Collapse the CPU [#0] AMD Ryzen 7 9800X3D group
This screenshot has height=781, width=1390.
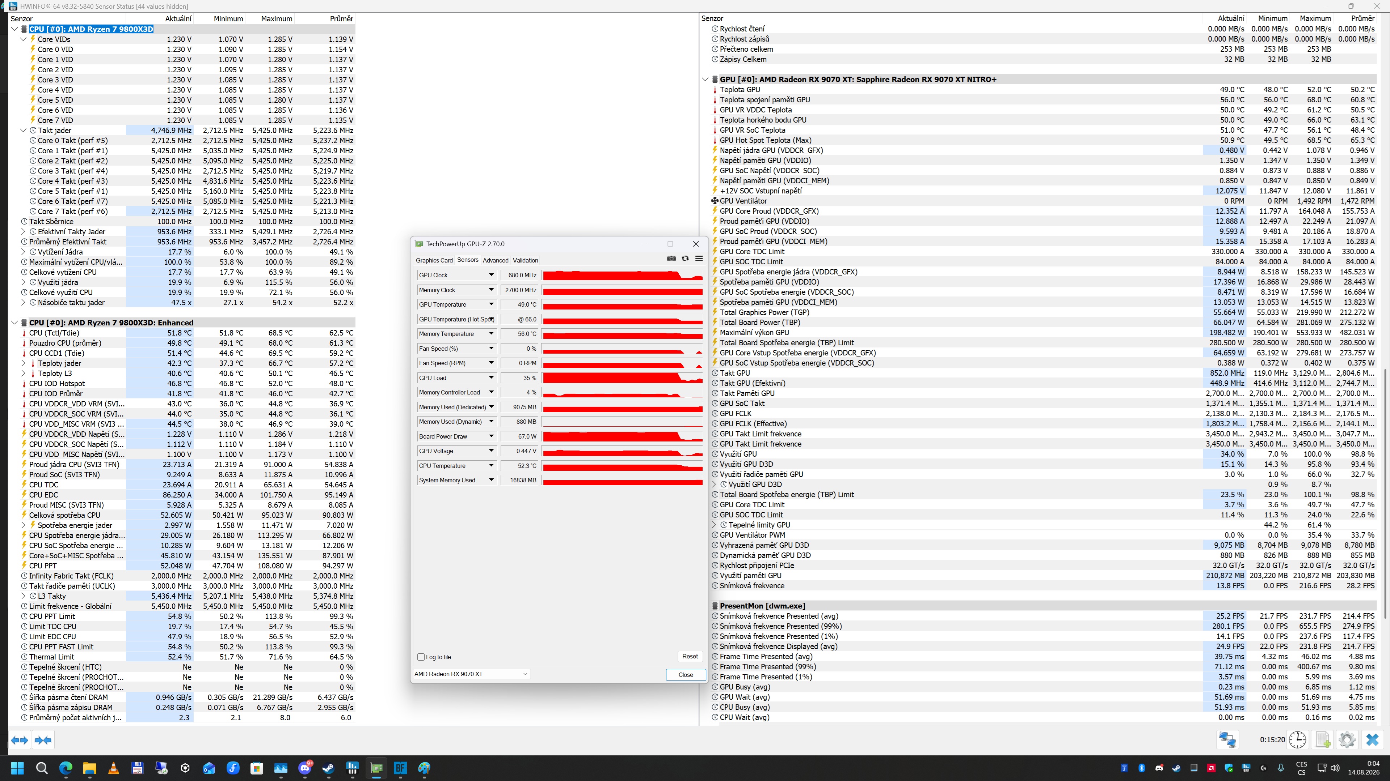click(x=14, y=29)
